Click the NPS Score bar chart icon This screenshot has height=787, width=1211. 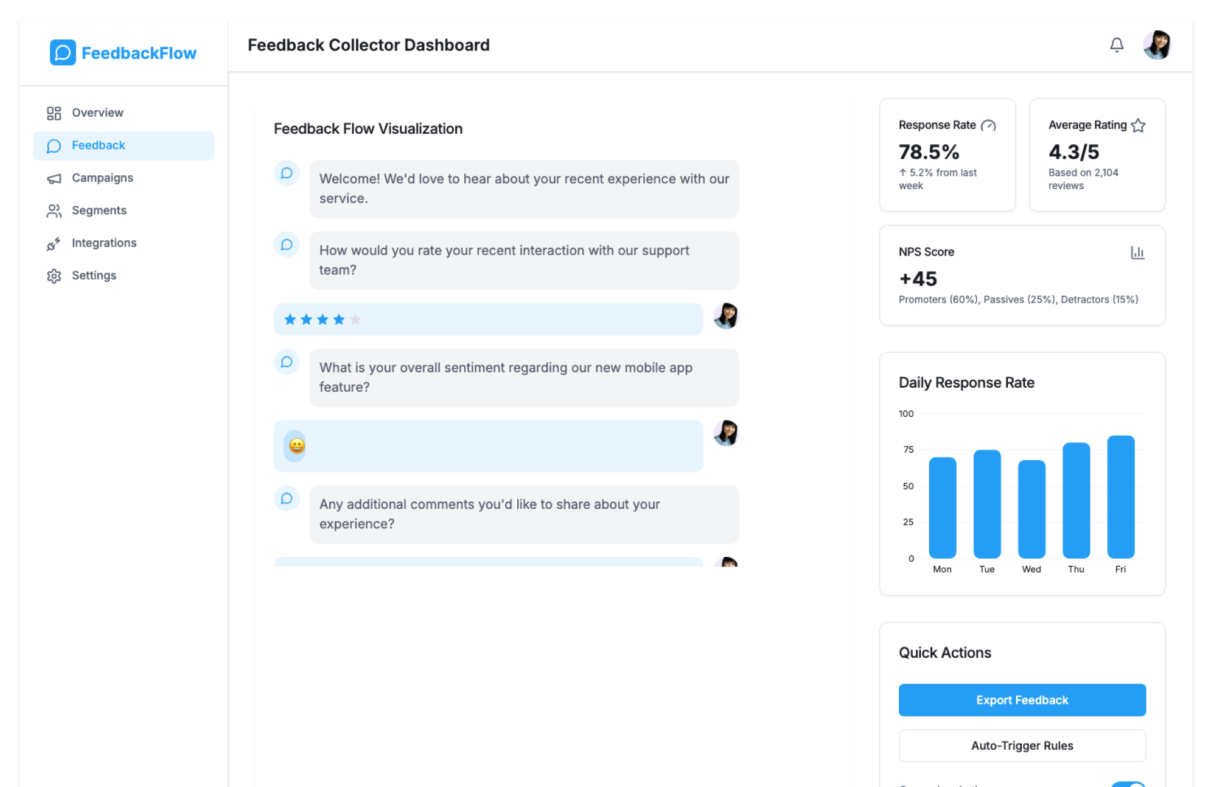pos(1137,252)
